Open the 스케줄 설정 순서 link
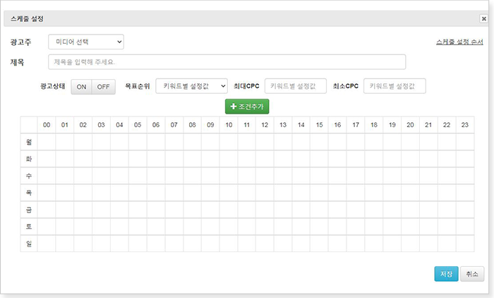494x298 pixels. (x=459, y=42)
